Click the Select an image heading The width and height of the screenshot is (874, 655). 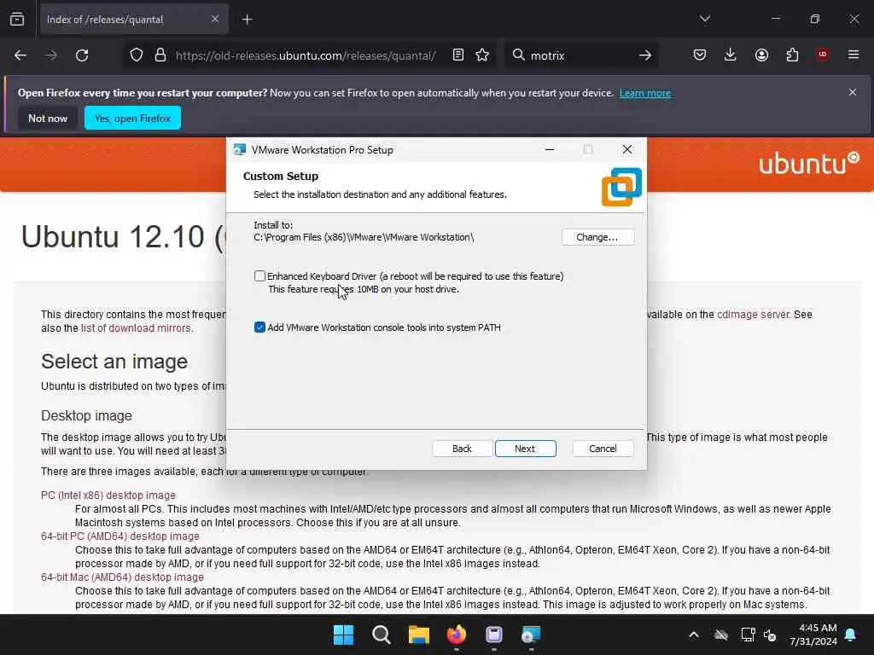[x=114, y=362]
